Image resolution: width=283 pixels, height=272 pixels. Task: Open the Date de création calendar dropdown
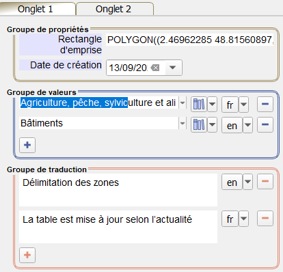[173, 68]
